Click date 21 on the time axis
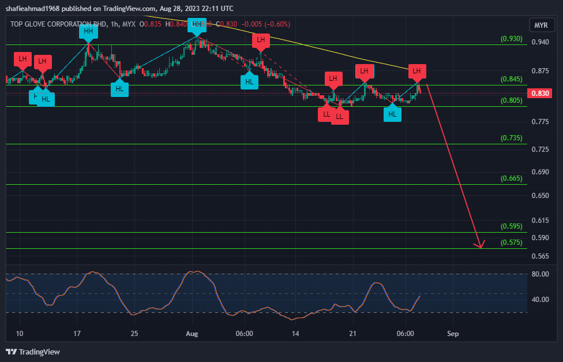This screenshot has width=563, height=362. 352,334
